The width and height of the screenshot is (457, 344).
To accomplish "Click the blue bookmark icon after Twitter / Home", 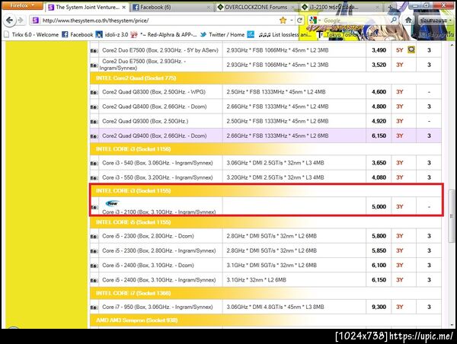I will pyautogui.click(x=251, y=34).
